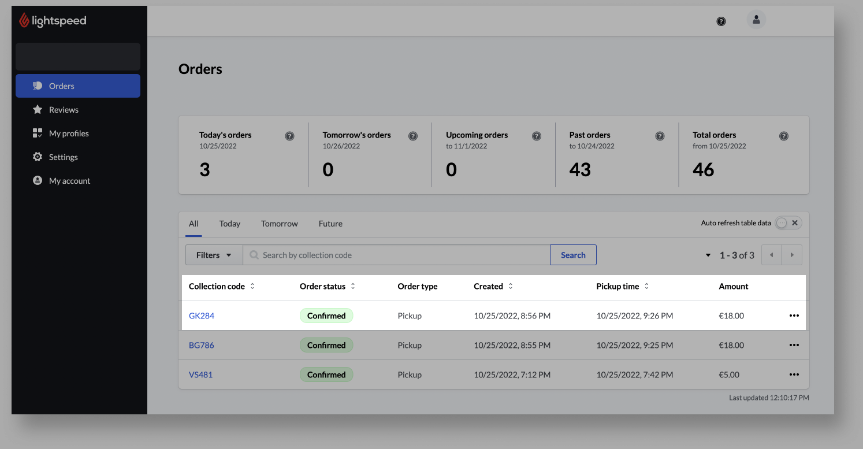This screenshot has height=449, width=863.
Task: Click help icon beside Past orders
Action: 660,136
